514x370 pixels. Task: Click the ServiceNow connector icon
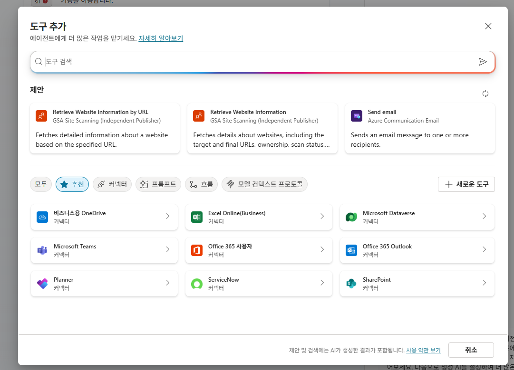(197, 284)
